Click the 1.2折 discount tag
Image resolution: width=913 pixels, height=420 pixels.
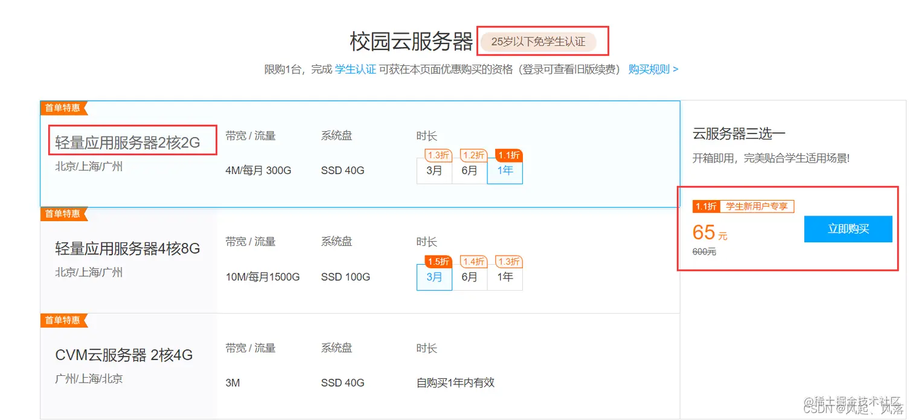coord(473,155)
